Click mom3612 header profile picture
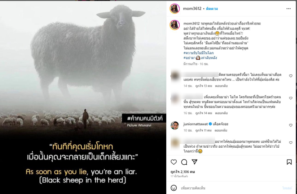297x194 pixels. [174, 9]
